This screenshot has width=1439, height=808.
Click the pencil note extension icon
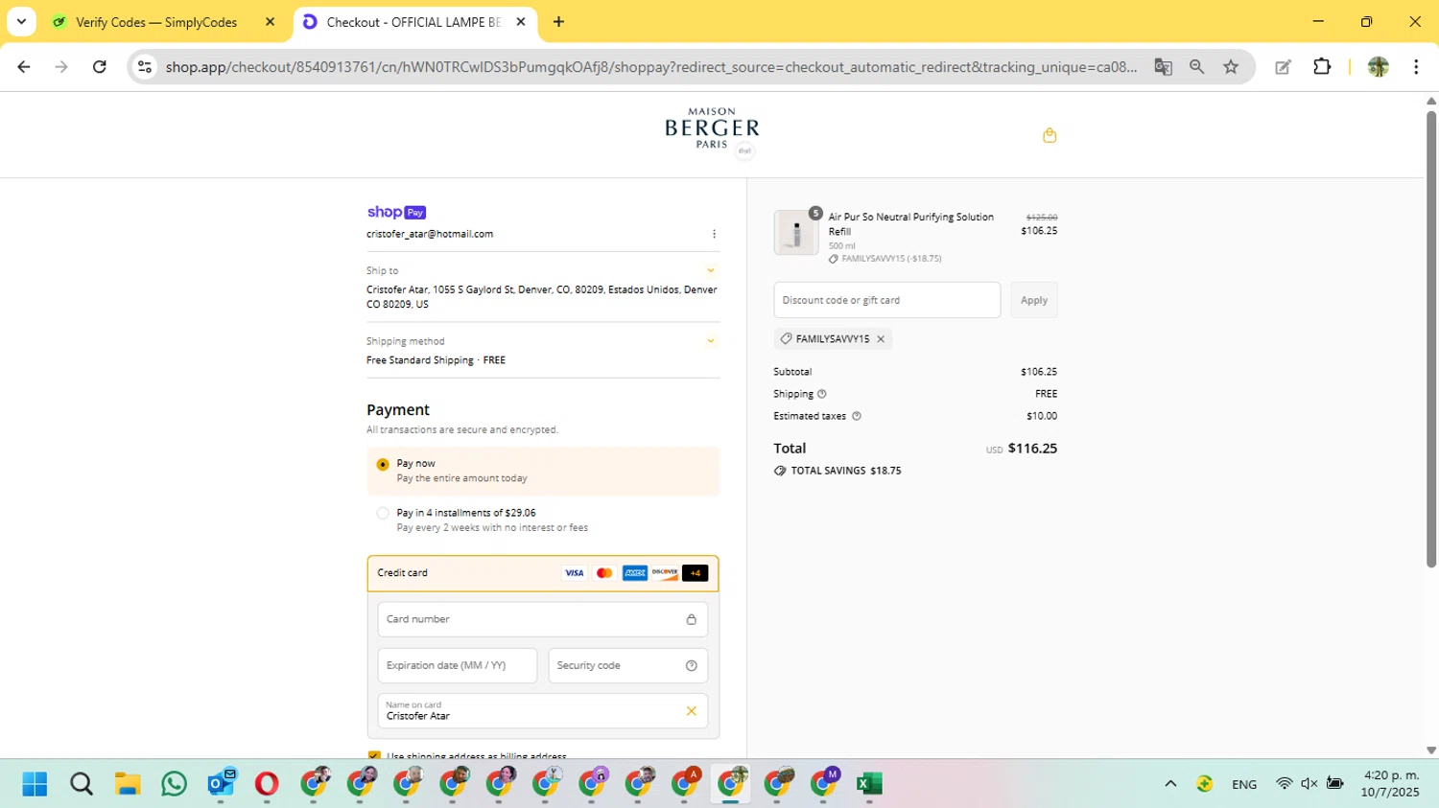pyautogui.click(x=1283, y=67)
